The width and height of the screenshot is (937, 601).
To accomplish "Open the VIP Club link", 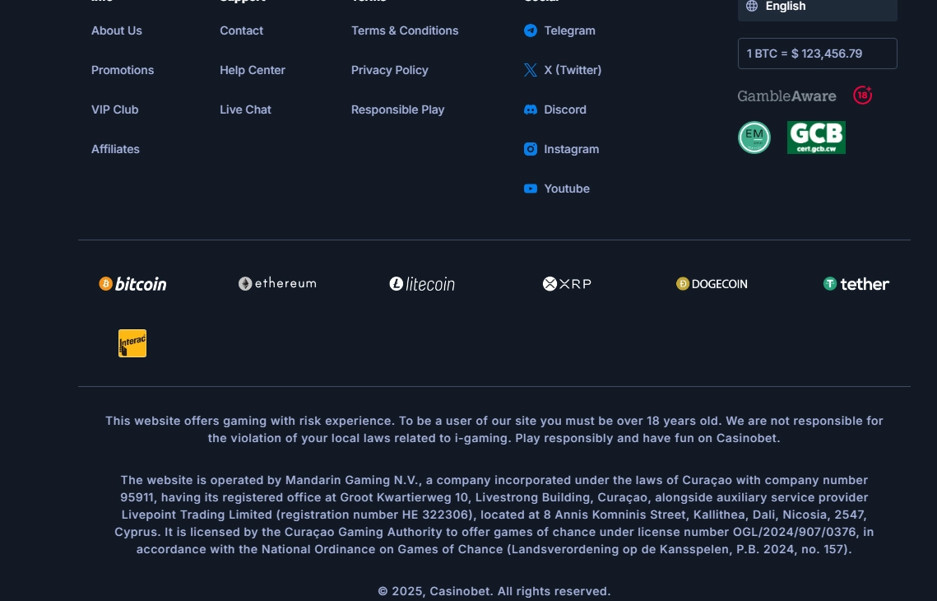I will (x=114, y=109).
